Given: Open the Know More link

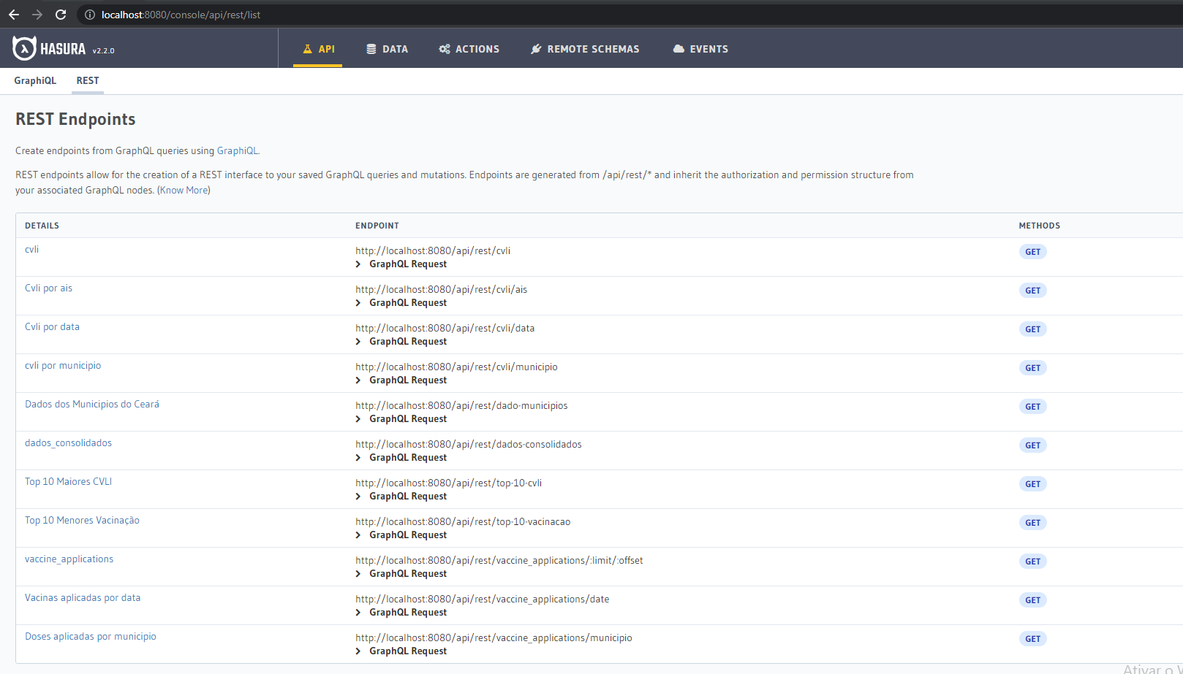Looking at the screenshot, I should click(183, 190).
